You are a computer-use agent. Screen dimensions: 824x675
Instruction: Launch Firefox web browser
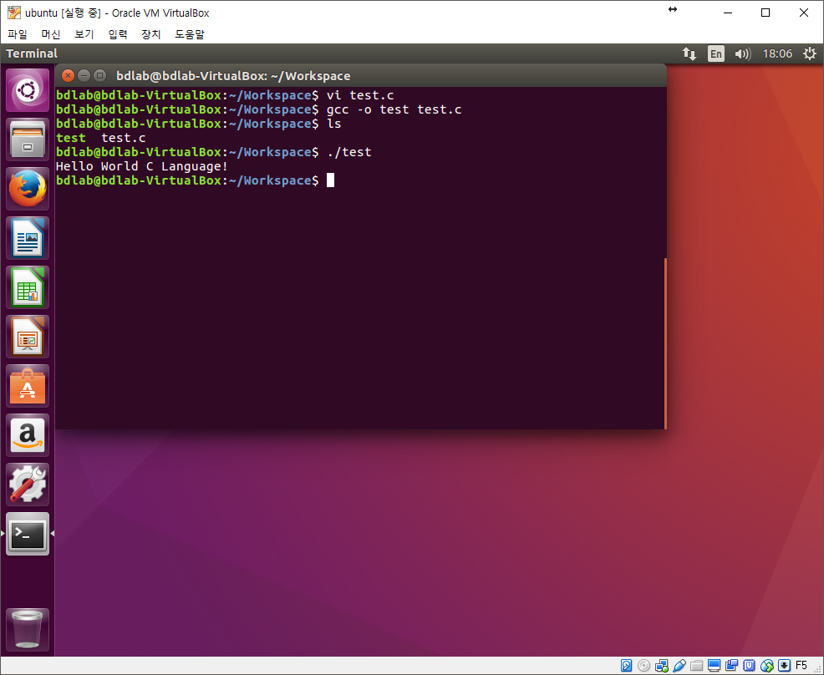coord(28,189)
